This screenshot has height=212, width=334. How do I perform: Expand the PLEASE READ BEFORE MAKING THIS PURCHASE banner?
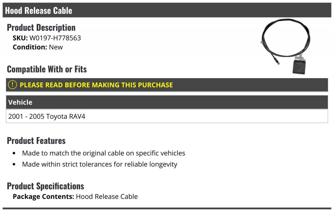coord(167,85)
